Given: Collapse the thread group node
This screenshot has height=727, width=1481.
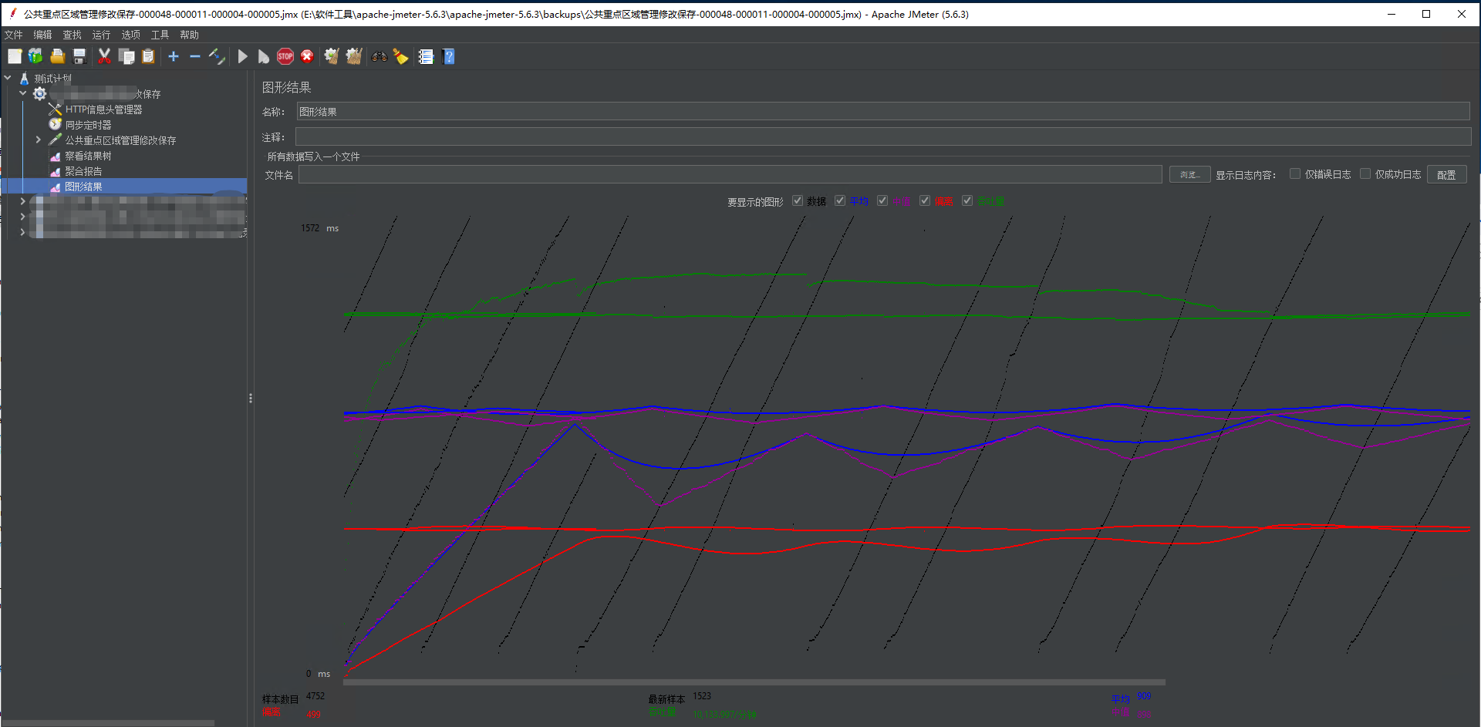Looking at the screenshot, I should point(23,93).
